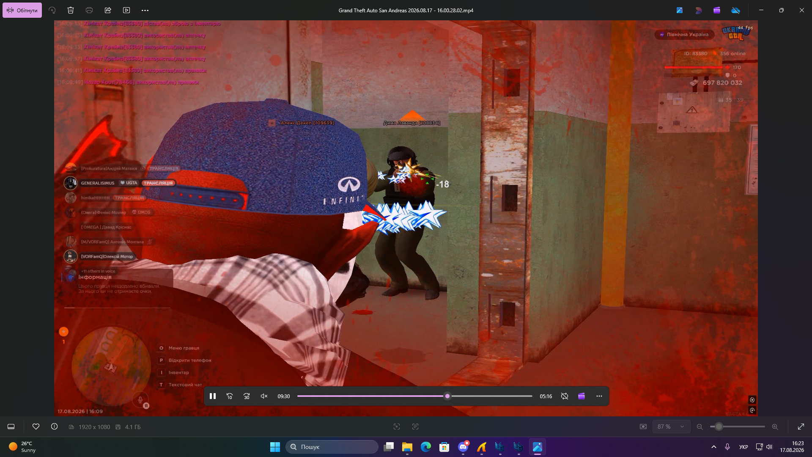Click the scan text icon in bottom bar
This screenshot has width=812, height=457.
tap(415, 427)
